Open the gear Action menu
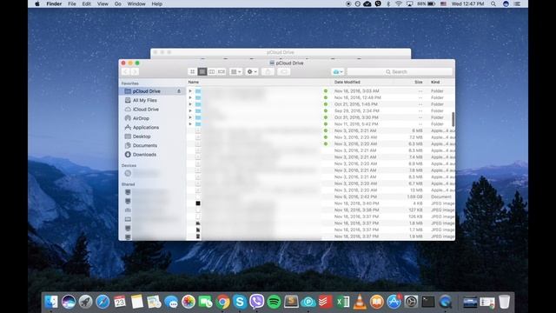Viewport: 556px width, 313px height. coord(252,71)
